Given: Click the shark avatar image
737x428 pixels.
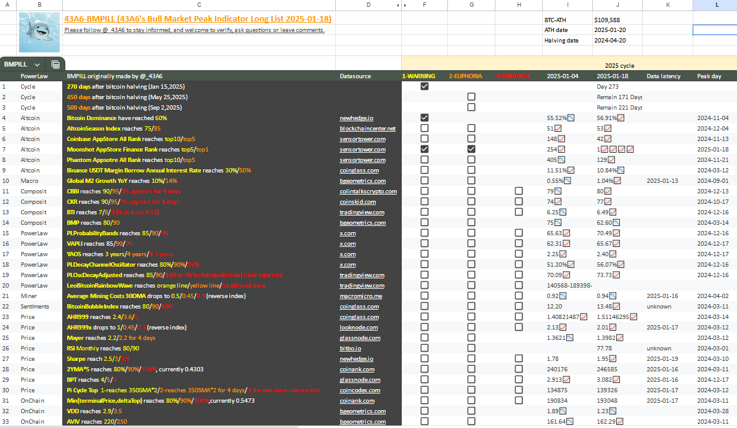Looking at the screenshot, I should click(39, 33).
